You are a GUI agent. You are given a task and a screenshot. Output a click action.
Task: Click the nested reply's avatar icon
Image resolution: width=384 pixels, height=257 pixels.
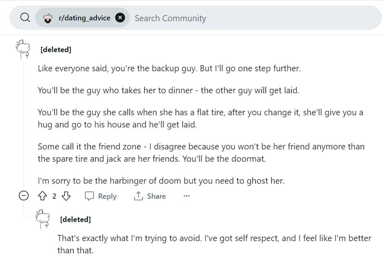pos(43,219)
